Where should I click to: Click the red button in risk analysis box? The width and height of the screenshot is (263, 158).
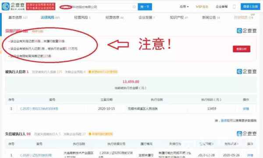coord(242,49)
